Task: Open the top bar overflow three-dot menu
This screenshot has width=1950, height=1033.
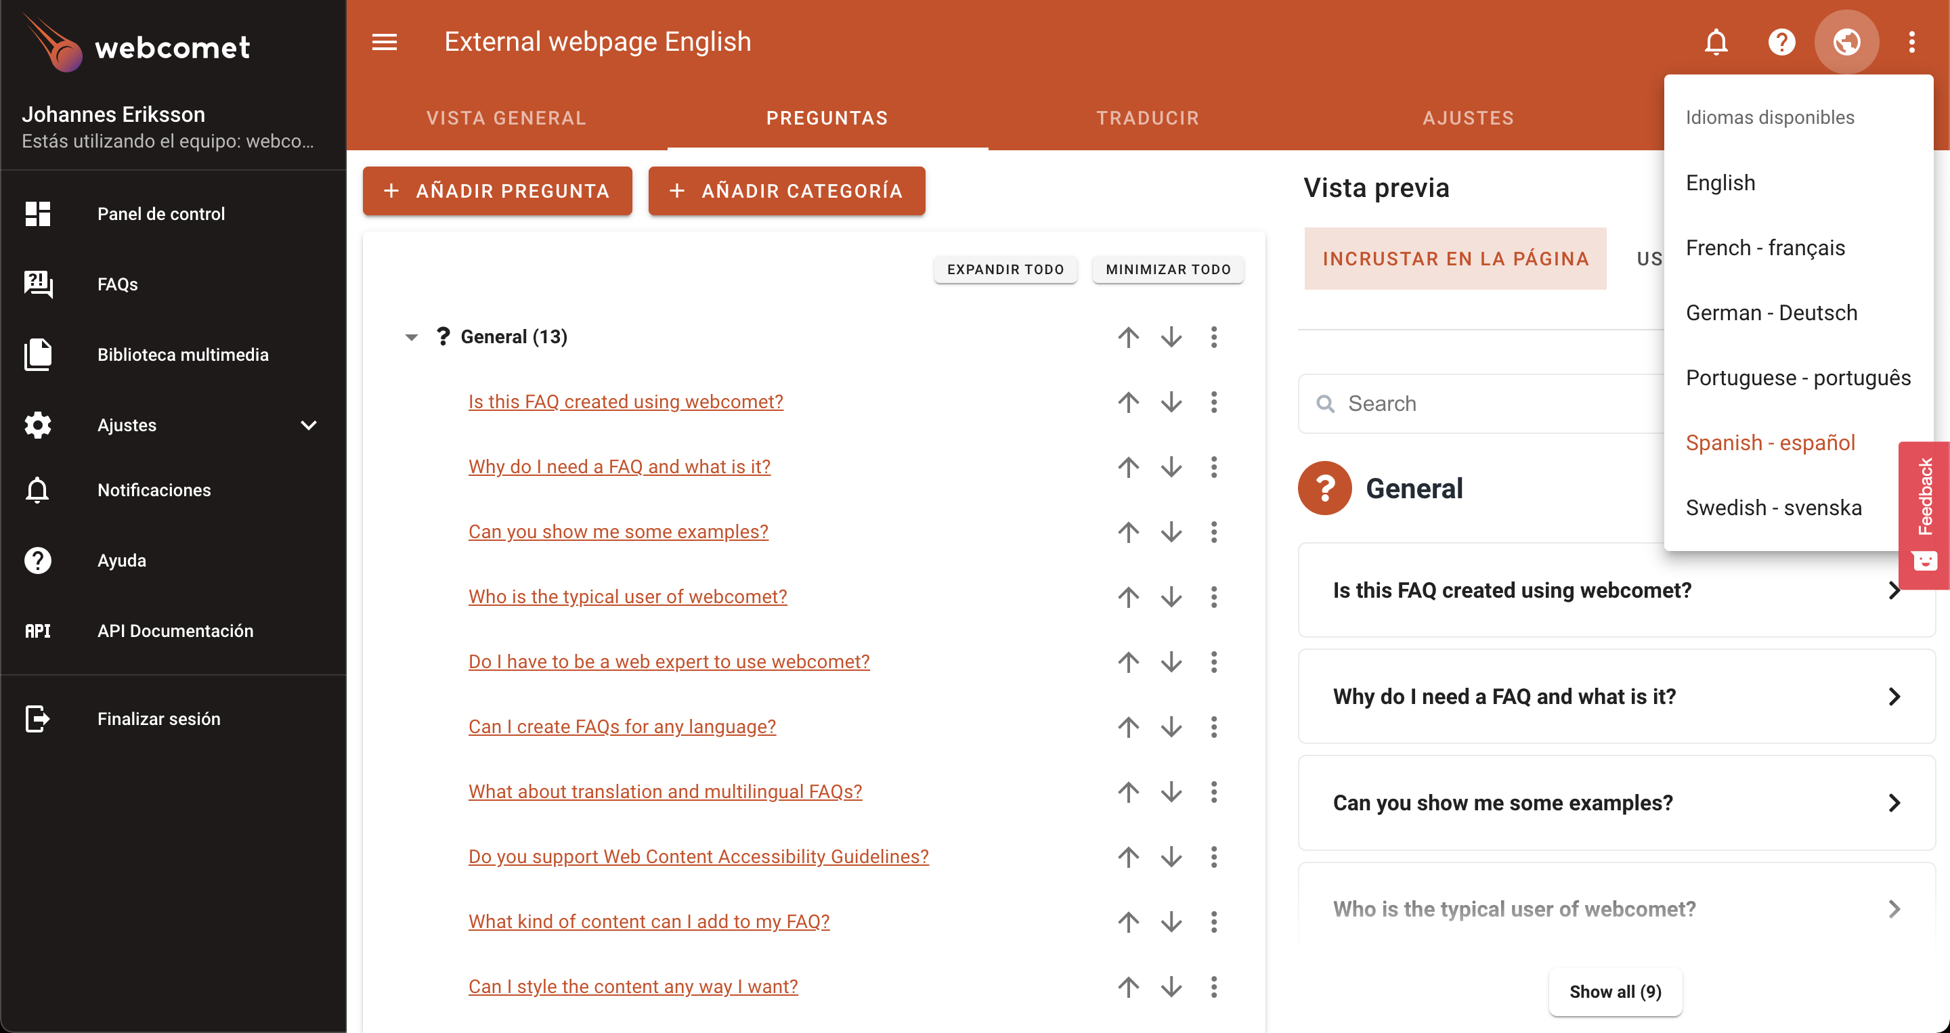Action: 1911,41
